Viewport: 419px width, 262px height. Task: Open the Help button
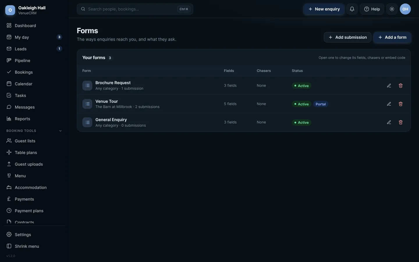[x=372, y=9]
